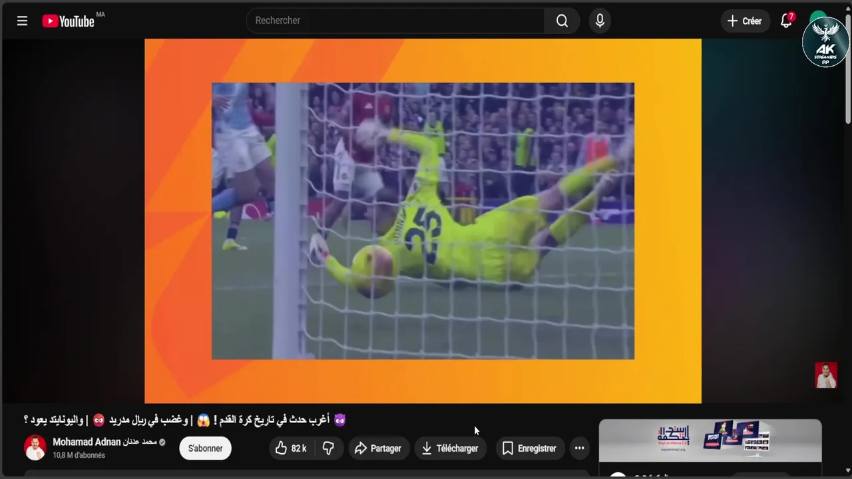Open the Créer menu

click(x=744, y=21)
